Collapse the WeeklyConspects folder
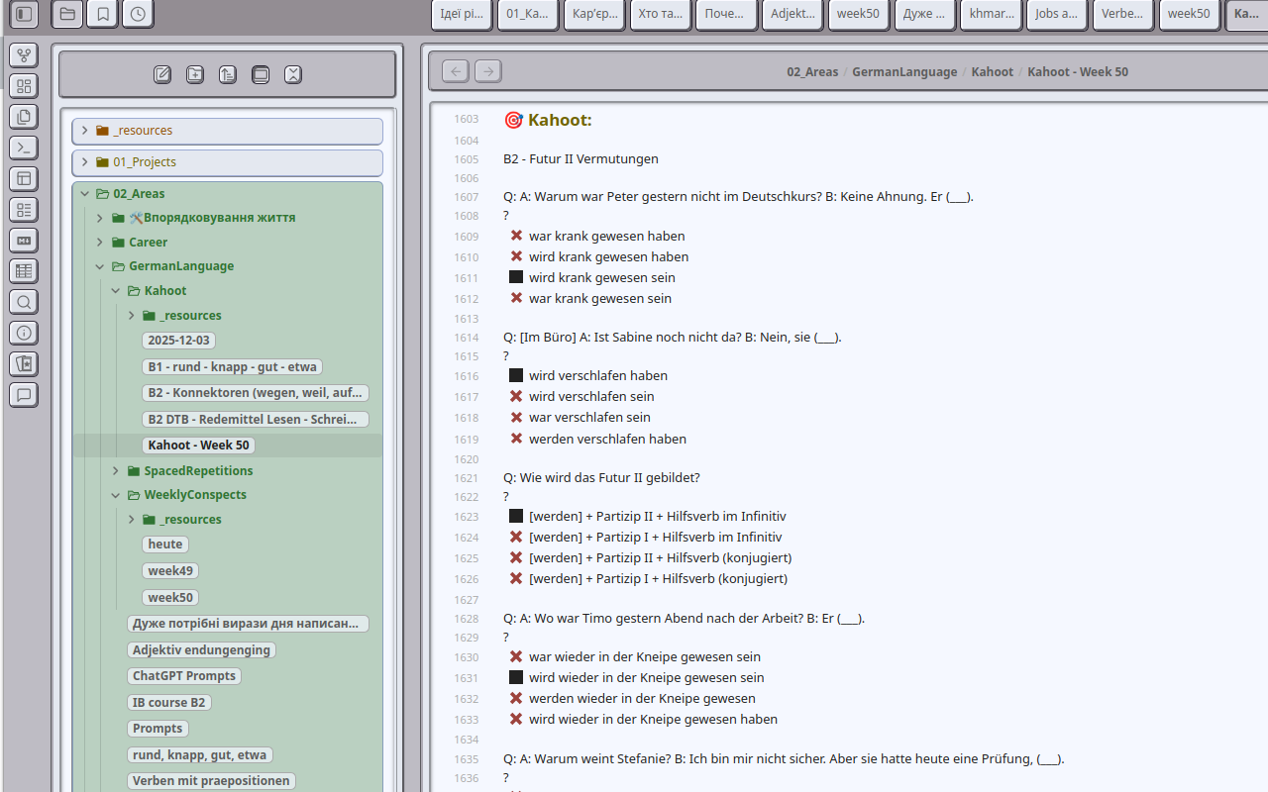 [x=116, y=495]
